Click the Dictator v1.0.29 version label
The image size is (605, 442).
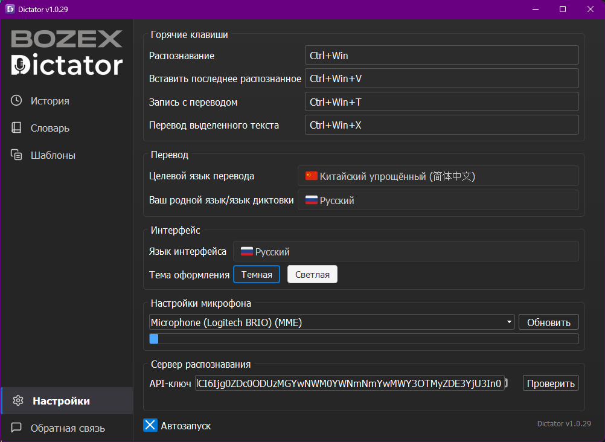[564, 423]
